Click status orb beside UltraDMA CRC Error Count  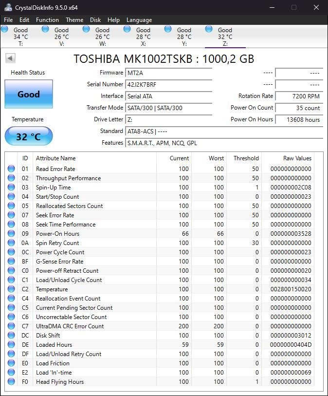[11, 326]
